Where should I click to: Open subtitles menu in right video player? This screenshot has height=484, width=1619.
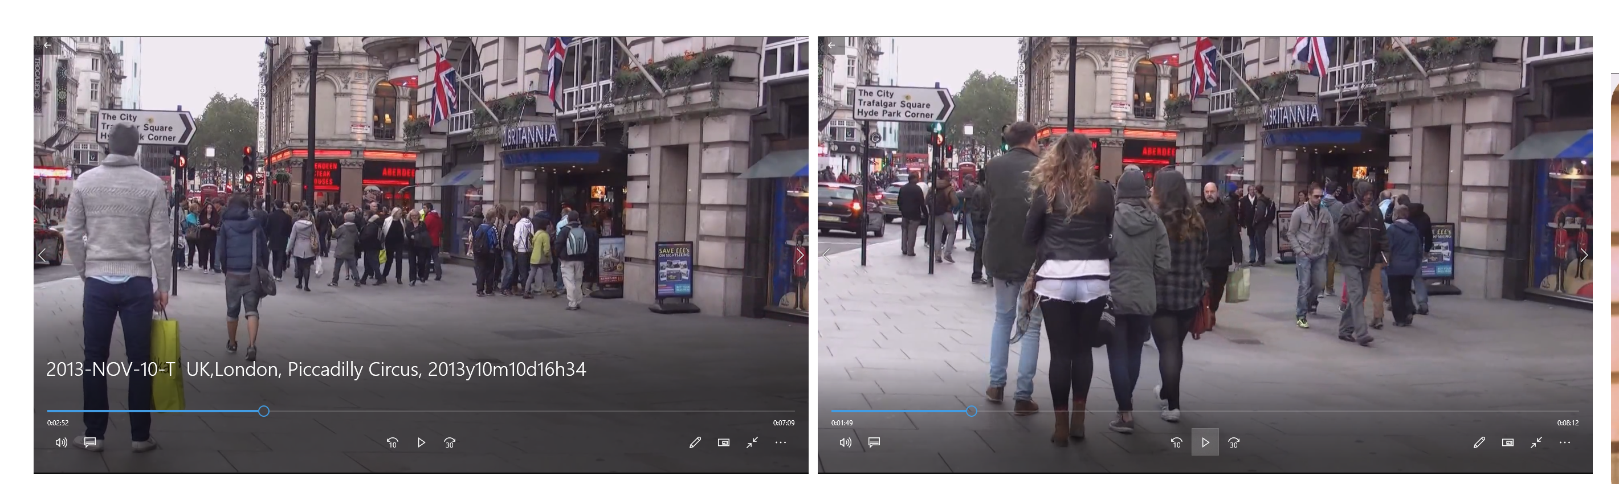pos(874,442)
